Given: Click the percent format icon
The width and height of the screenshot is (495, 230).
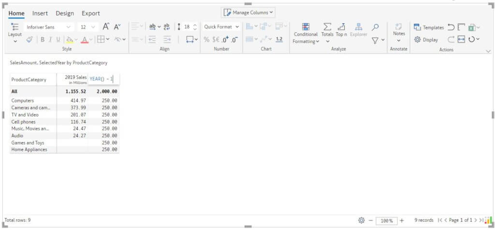Looking at the screenshot, I should pos(206,40).
